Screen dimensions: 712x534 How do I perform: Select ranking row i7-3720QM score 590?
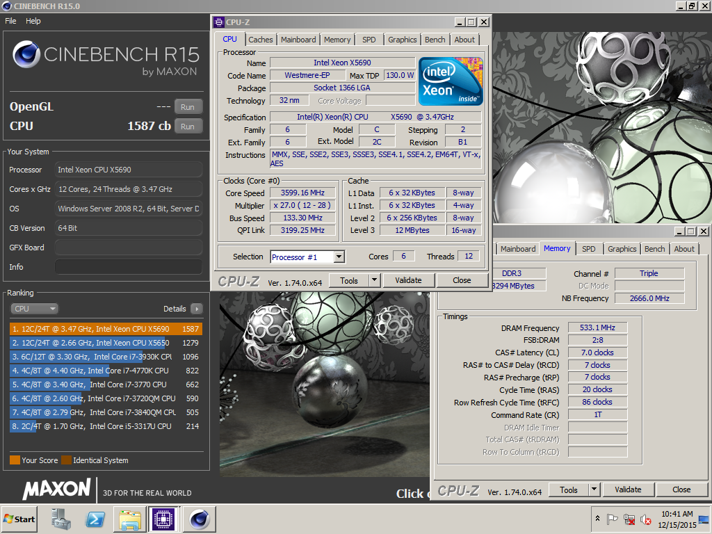106,398
